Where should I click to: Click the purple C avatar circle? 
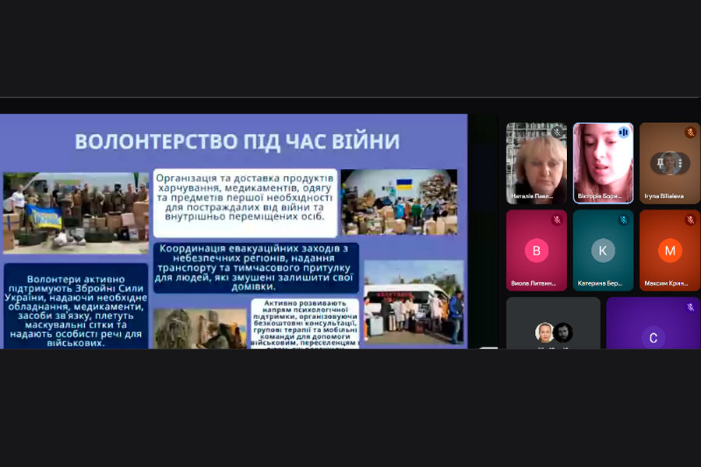[653, 337]
